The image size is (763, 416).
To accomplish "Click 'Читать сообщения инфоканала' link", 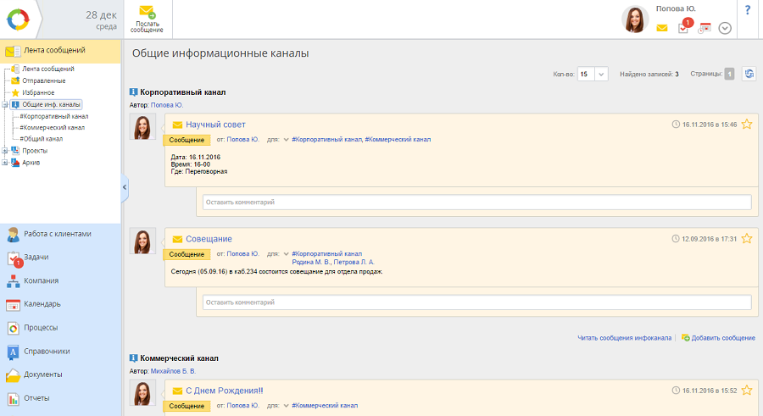I will [624, 338].
